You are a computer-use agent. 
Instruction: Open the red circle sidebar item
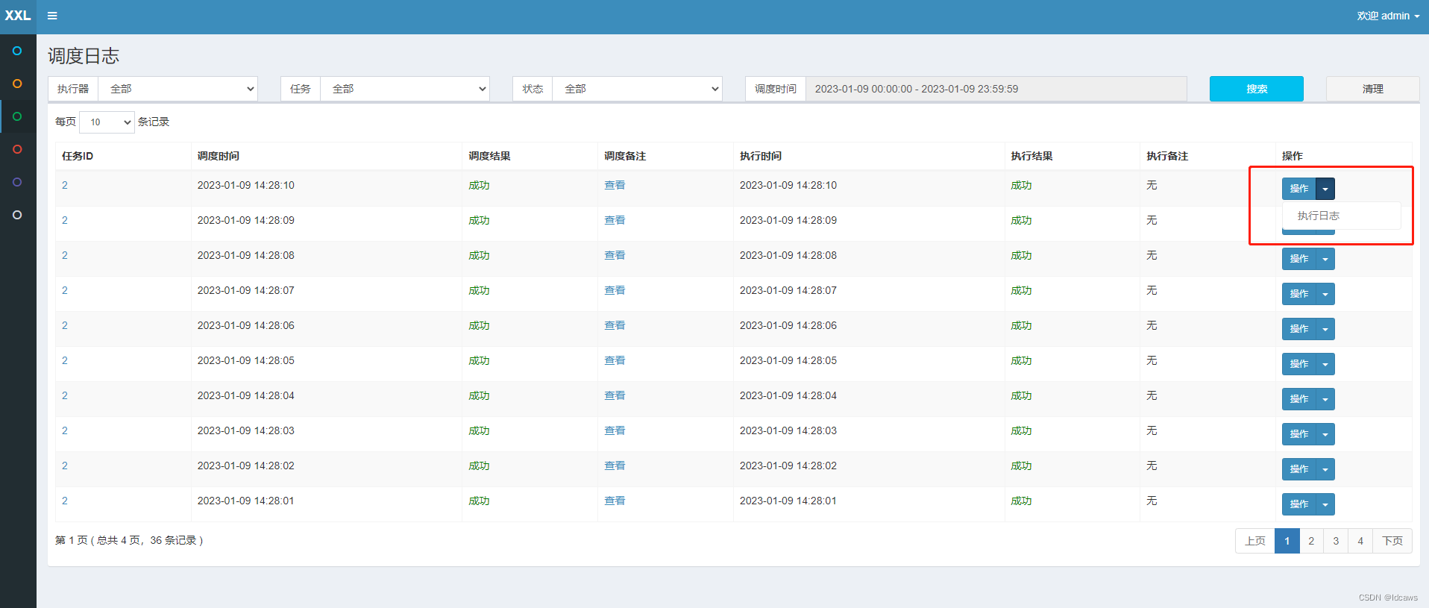click(17, 149)
